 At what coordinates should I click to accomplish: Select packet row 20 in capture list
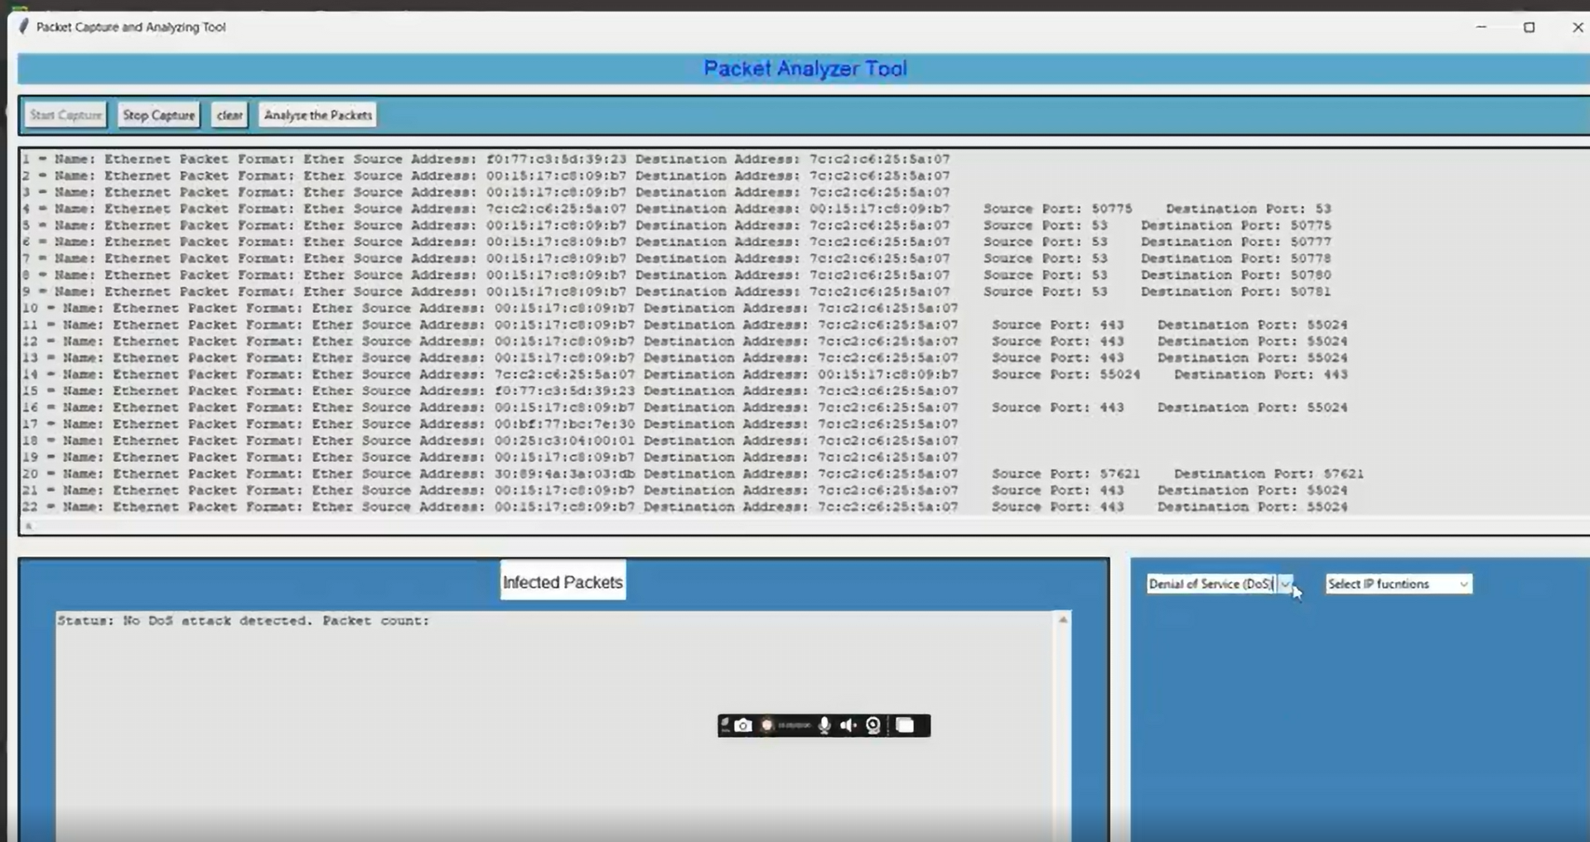point(497,474)
